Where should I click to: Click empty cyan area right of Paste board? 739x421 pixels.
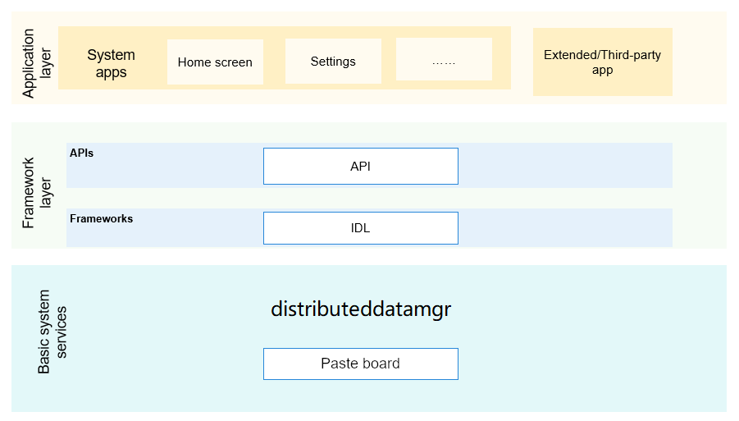point(574,364)
